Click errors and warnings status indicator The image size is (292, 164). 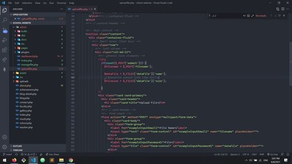pos(29,154)
